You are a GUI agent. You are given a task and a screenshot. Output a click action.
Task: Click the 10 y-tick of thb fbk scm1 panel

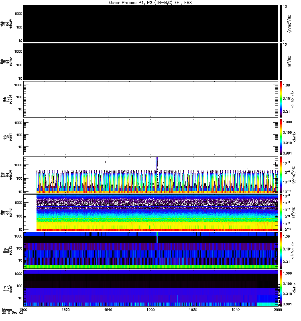pyautogui.click(x=20, y=147)
